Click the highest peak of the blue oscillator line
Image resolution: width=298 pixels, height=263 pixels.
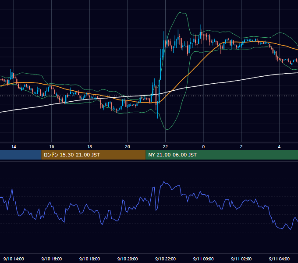164,181
